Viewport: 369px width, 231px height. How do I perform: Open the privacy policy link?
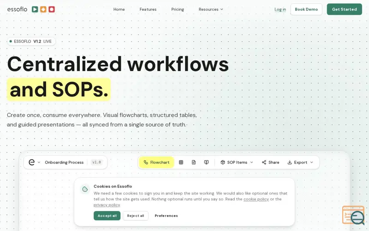point(107,205)
